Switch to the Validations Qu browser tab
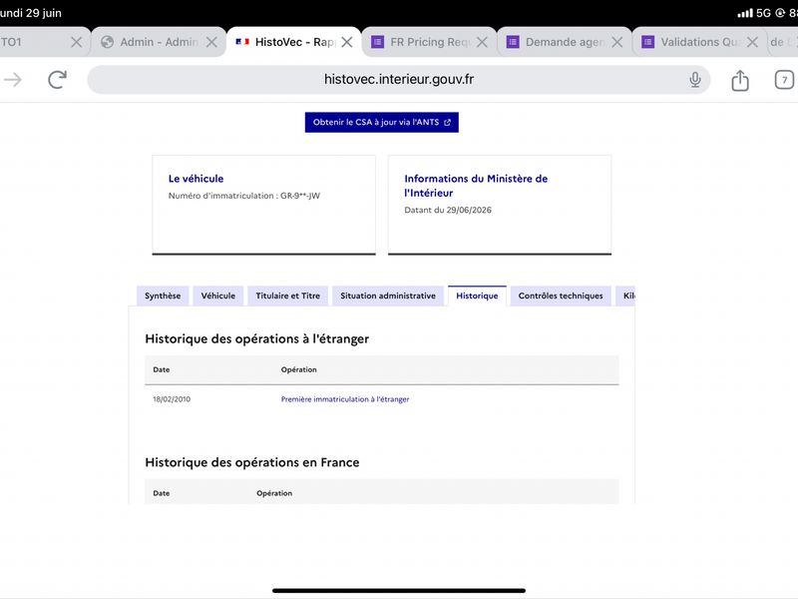This screenshot has height=599, width=798. pyautogui.click(x=699, y=42)
